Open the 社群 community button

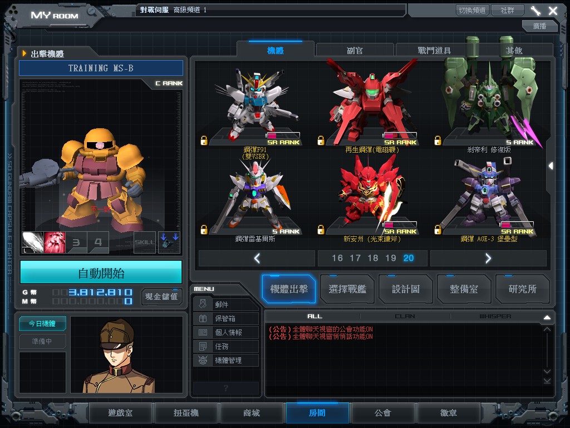click(x=508, y=10)
